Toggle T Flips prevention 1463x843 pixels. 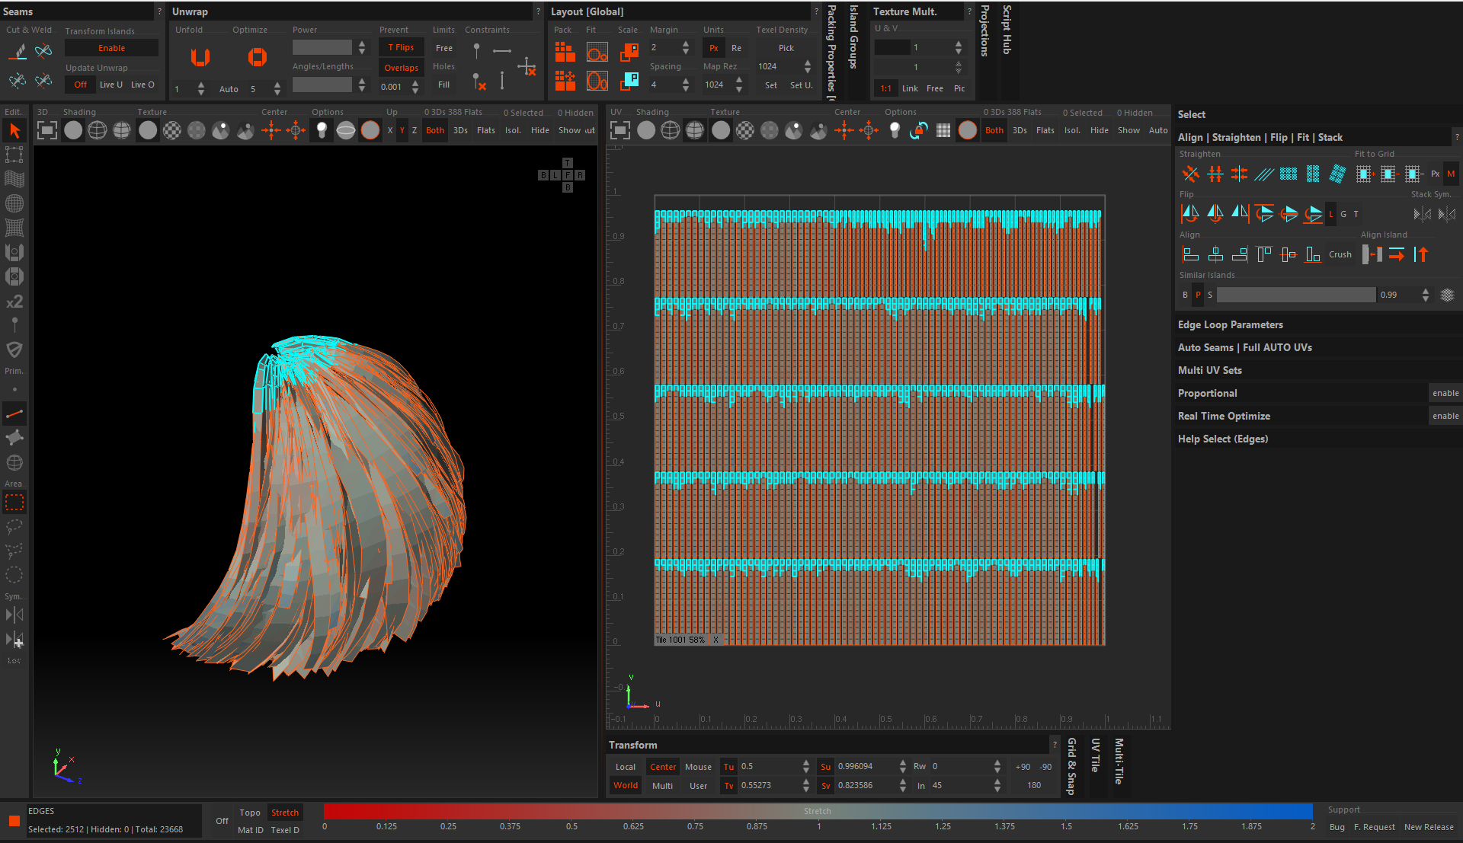point(401,47)
